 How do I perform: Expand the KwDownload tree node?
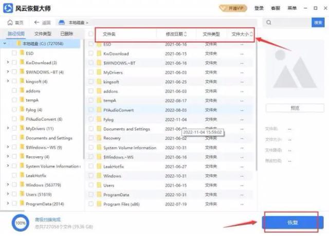click(x=8, y=63)
